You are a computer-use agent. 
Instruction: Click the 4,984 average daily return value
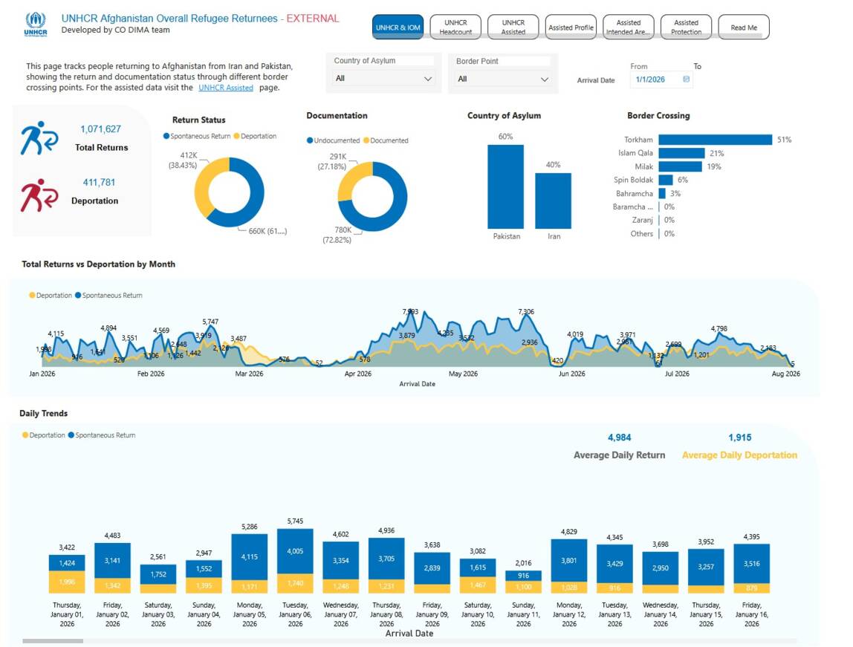(619, 438)
